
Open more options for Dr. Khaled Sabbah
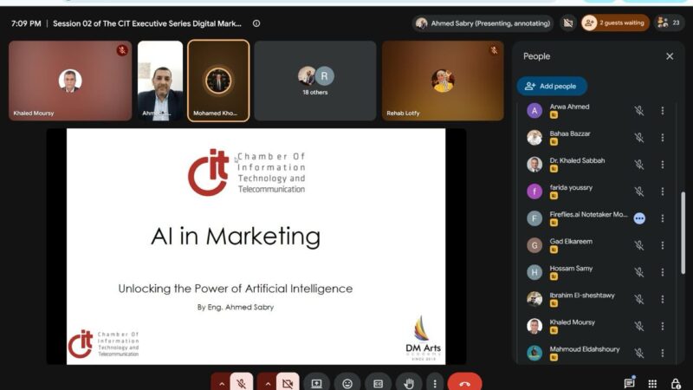pyautogui.click(x=663, y=165)
